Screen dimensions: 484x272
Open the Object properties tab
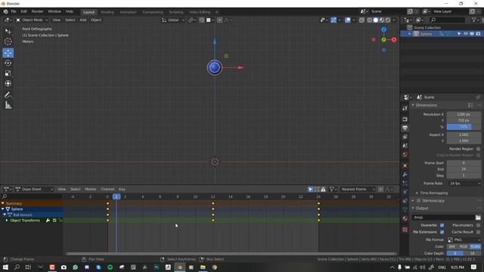click(405, 165)
